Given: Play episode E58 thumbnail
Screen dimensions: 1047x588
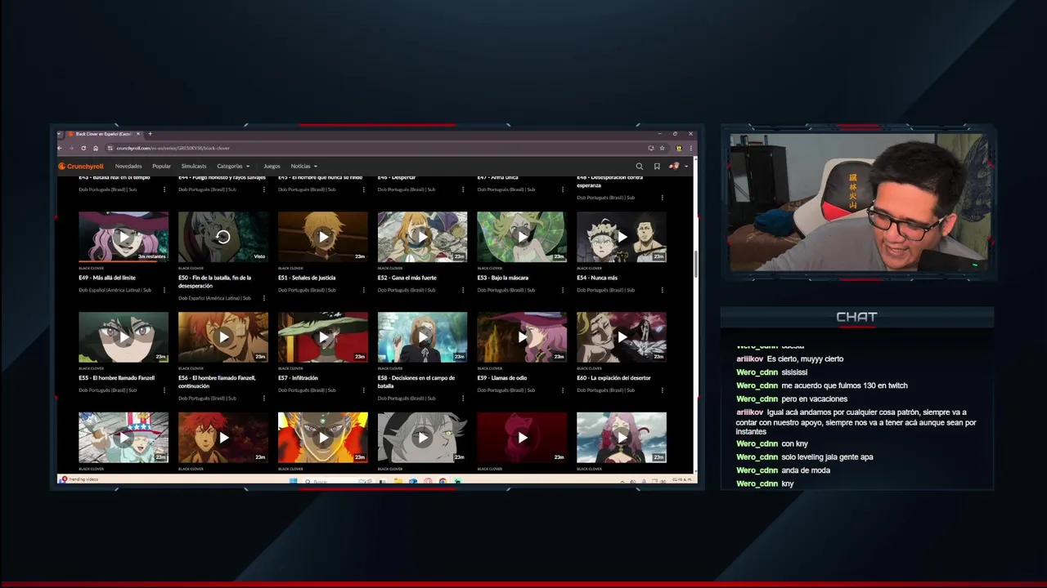Looking at the screenshot, I should [423, 337].
